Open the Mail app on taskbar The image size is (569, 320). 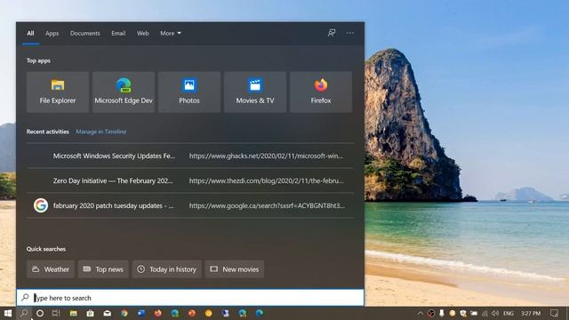point(107,313)
